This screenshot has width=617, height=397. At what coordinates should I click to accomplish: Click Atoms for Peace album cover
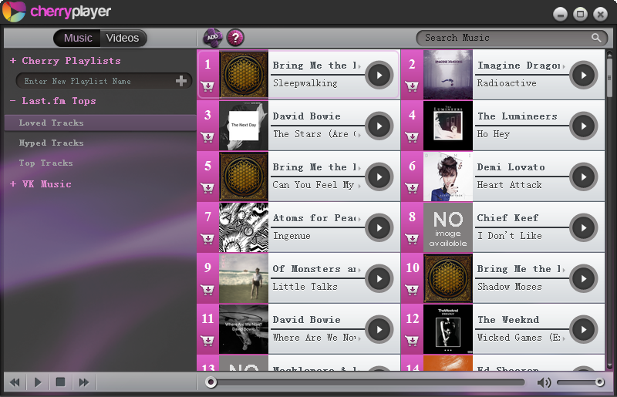point(244,227)
